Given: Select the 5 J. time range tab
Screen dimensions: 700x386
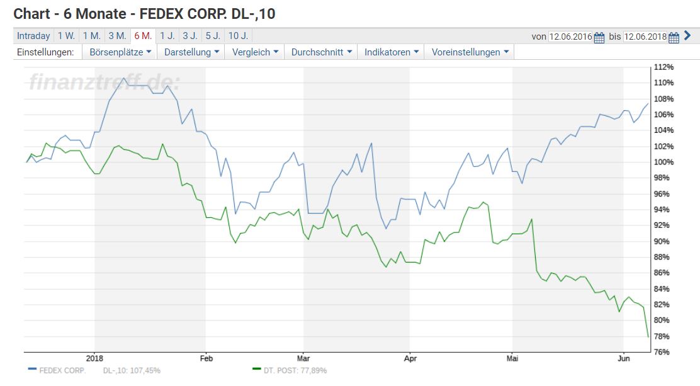Looking at the screenshot, I should [x=213, y=36].
